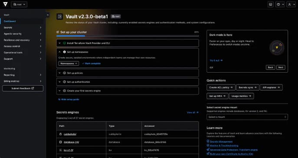The image size is (298, 158).
Task: Expand Operational tools sidebar item
Action: pyautogui.click(x=23, y=52)
